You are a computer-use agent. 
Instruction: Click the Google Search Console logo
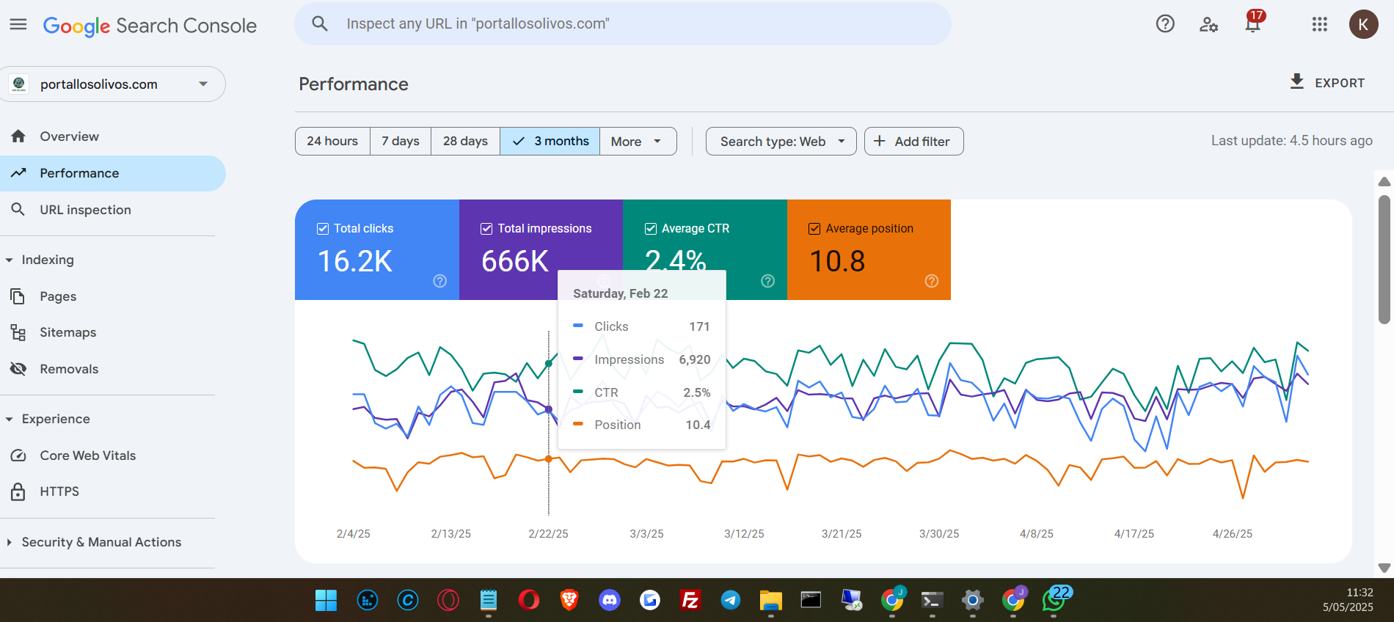point(150,26)
